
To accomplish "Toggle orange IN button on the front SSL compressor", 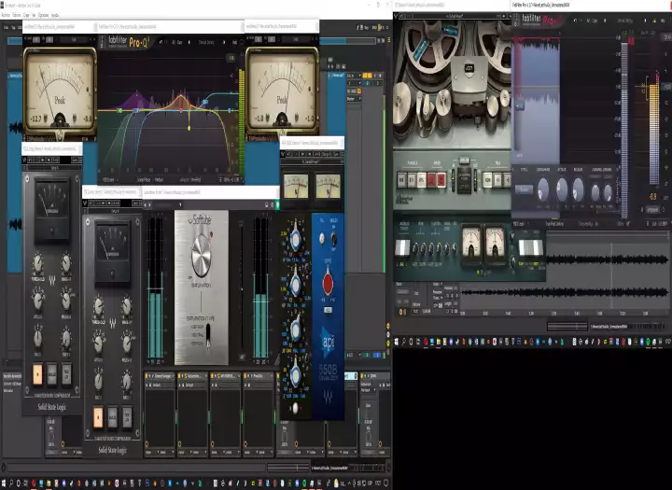I will click(x=98, y=416).
